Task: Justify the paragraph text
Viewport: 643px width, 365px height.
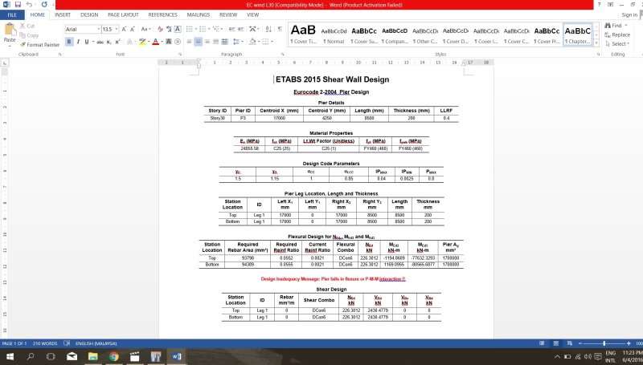Action: tap(215, 42)
